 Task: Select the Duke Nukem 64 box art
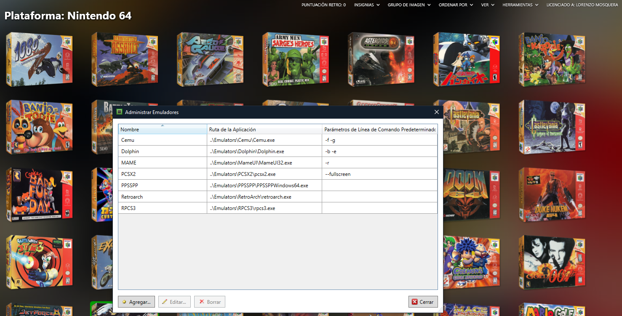tap(552, 195)
